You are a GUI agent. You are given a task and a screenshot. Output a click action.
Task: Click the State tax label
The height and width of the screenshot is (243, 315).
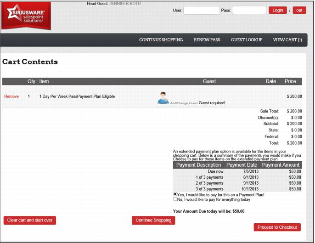[274, 130]
